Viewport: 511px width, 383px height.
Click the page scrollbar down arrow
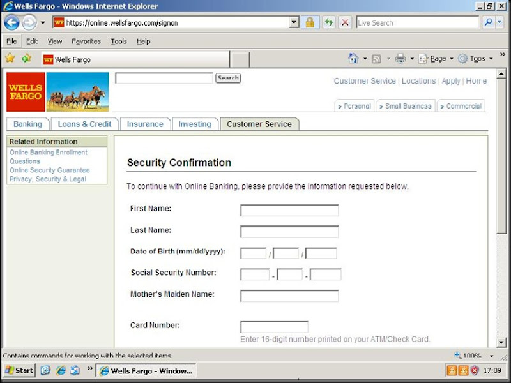tap(501, 342)
